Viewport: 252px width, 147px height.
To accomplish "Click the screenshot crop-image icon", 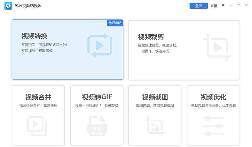I will click(155, 126).
